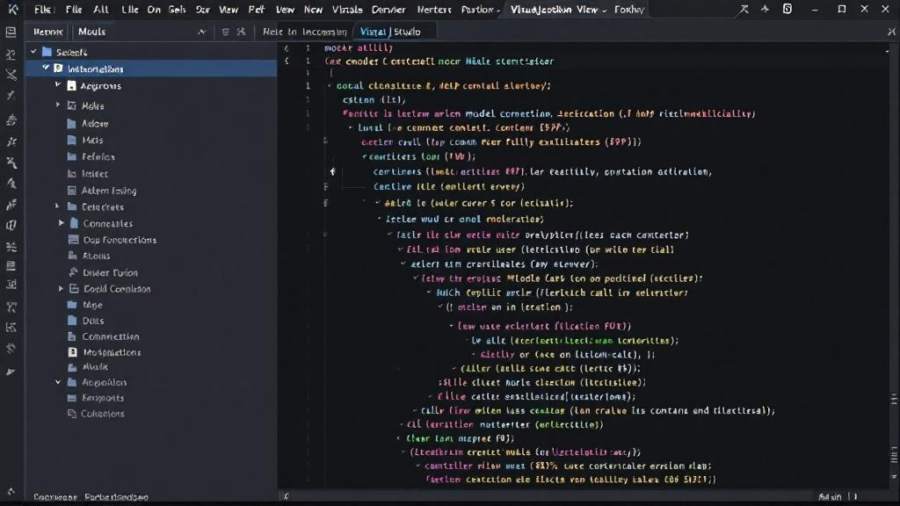The width and height of the screenshot is (900, 506).
Task: Expand the 'Conneables' folder
Action: (62, 222)
